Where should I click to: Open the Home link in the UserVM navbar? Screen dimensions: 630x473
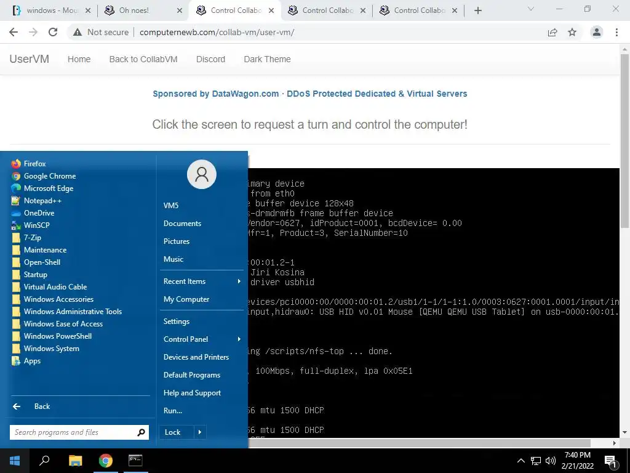point(79,59)
